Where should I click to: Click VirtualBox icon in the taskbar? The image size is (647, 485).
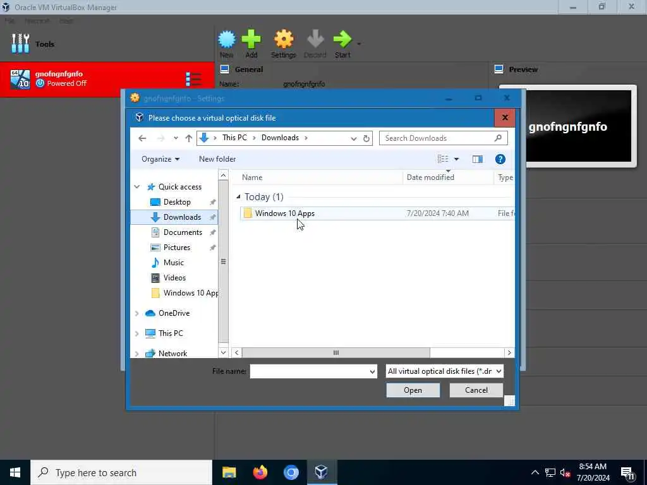322,472
